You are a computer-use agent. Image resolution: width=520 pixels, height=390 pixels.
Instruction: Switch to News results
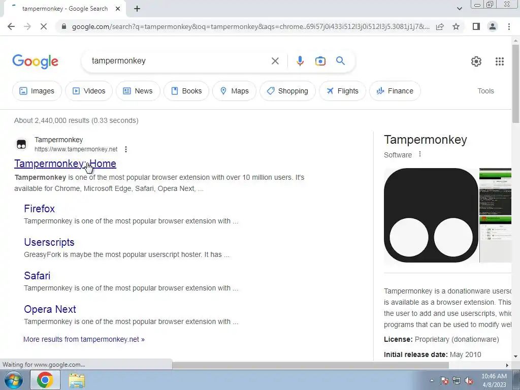(138, 91)
